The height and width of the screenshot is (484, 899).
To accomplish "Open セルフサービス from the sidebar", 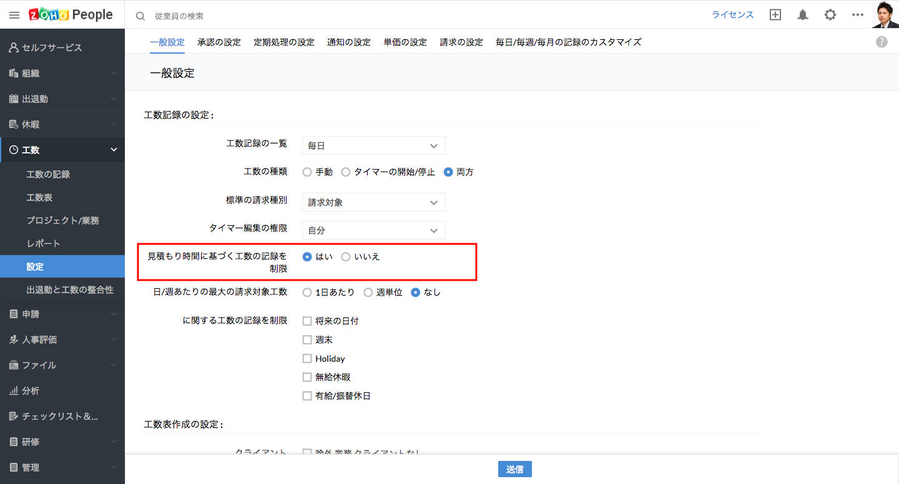I will coord(52,47).
